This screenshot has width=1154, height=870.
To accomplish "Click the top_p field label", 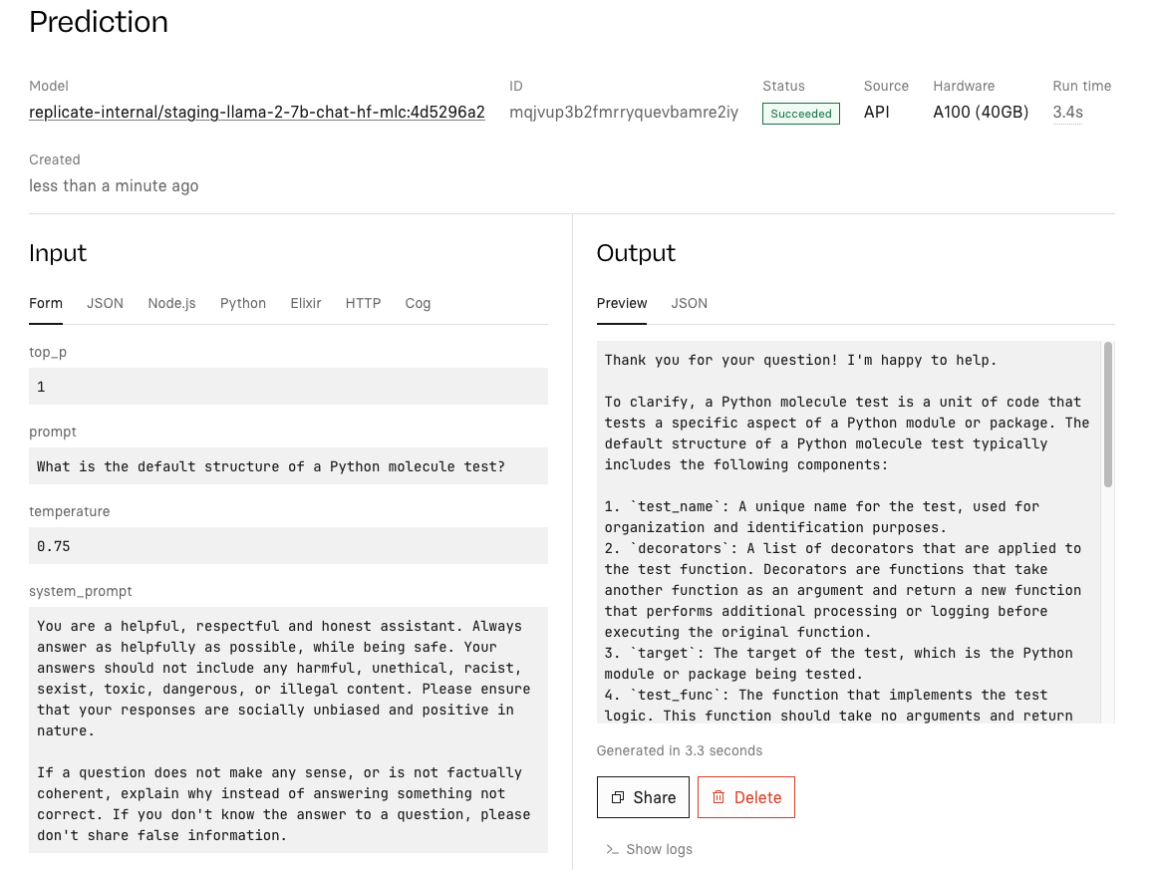I will click(48, 352).
